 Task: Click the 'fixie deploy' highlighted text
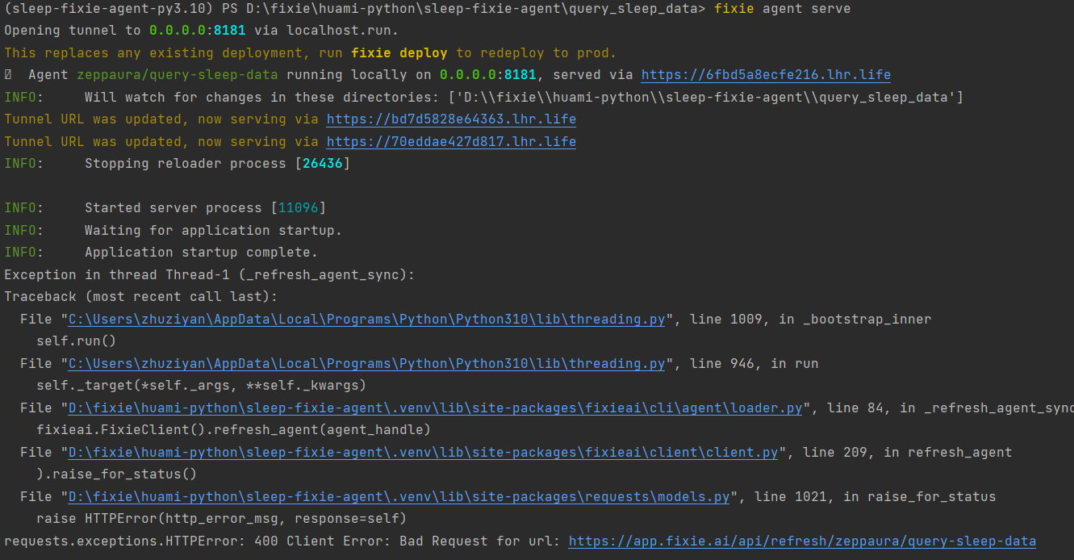[399, 53]
